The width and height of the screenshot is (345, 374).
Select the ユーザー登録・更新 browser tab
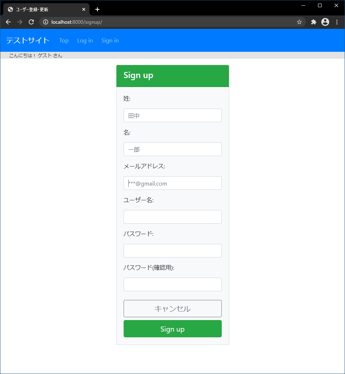tap(46, 9)
